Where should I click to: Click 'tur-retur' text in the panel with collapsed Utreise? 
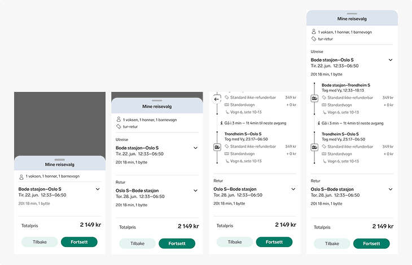130,126
